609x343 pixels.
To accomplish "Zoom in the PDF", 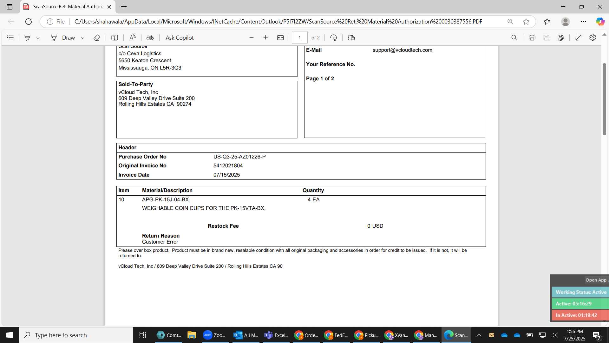I will click(266, 37).
